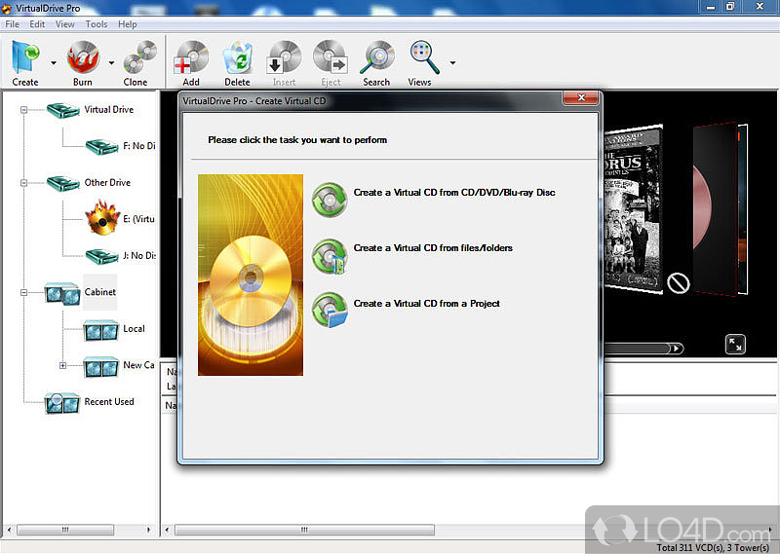Screen dimensions: 780x554
Task: Choose Create a Virtual CD from a Project
Action: tap(426, 304)
